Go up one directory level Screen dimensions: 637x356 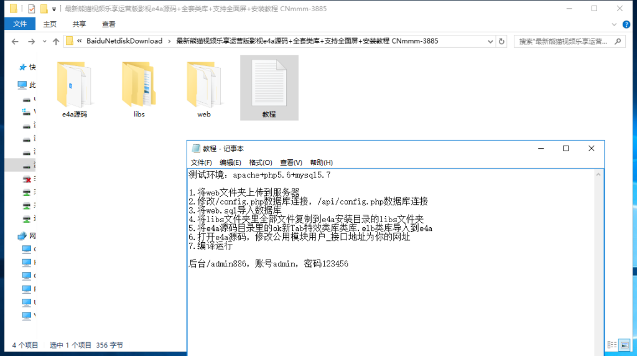point(56,42)
